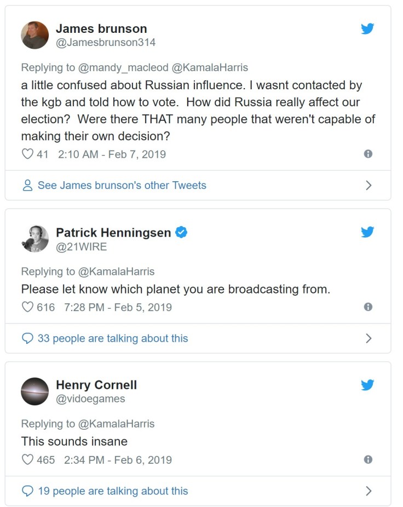
Task: Expand chevron beside 33 people are talking
Action: pos(369,338)
